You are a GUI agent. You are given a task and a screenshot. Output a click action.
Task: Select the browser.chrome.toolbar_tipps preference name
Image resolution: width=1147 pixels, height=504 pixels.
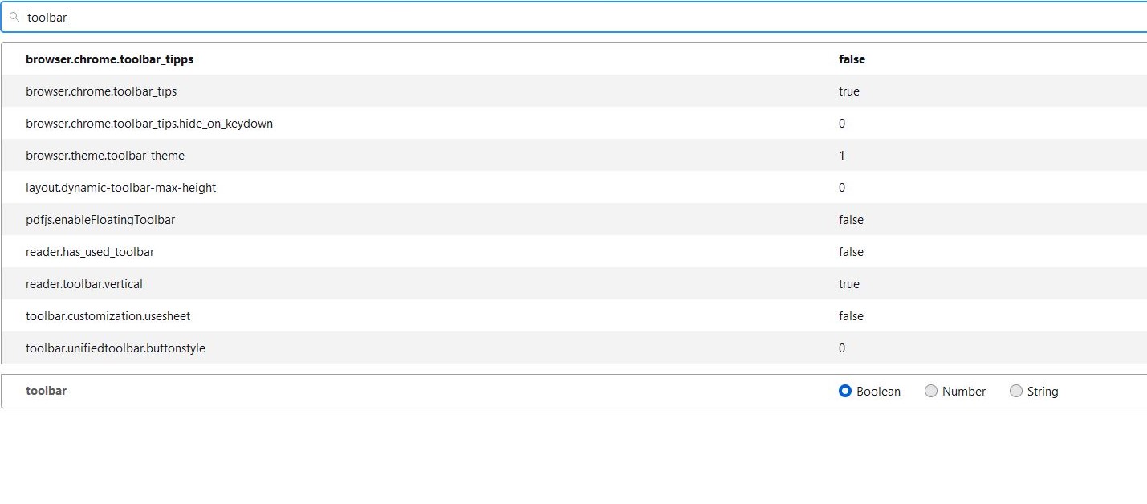(109, 59)
